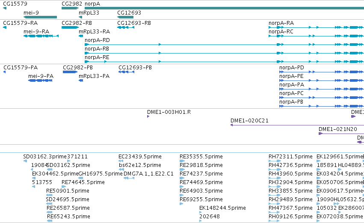Click the mei-9-PA protein glyph
The image size is (364, 223).
tap(40, 80)
